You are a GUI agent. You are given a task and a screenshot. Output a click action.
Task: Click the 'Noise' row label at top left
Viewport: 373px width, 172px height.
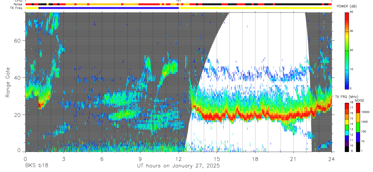(x=19, y=5)
